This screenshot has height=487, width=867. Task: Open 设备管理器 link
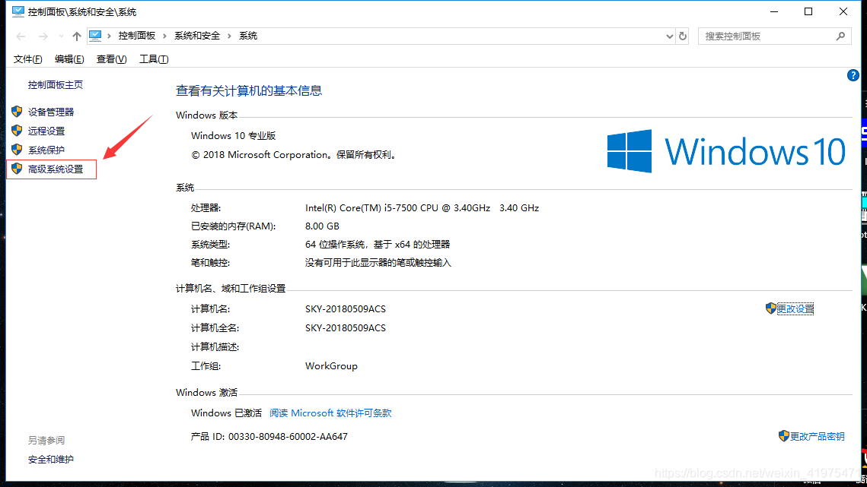coord(51,112)
